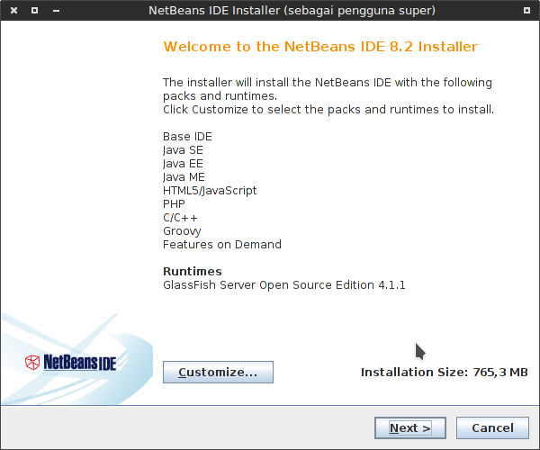This screenshot has height=450, width=540.
Task: Close the installer window from the title bar
Action: point(13,10)
